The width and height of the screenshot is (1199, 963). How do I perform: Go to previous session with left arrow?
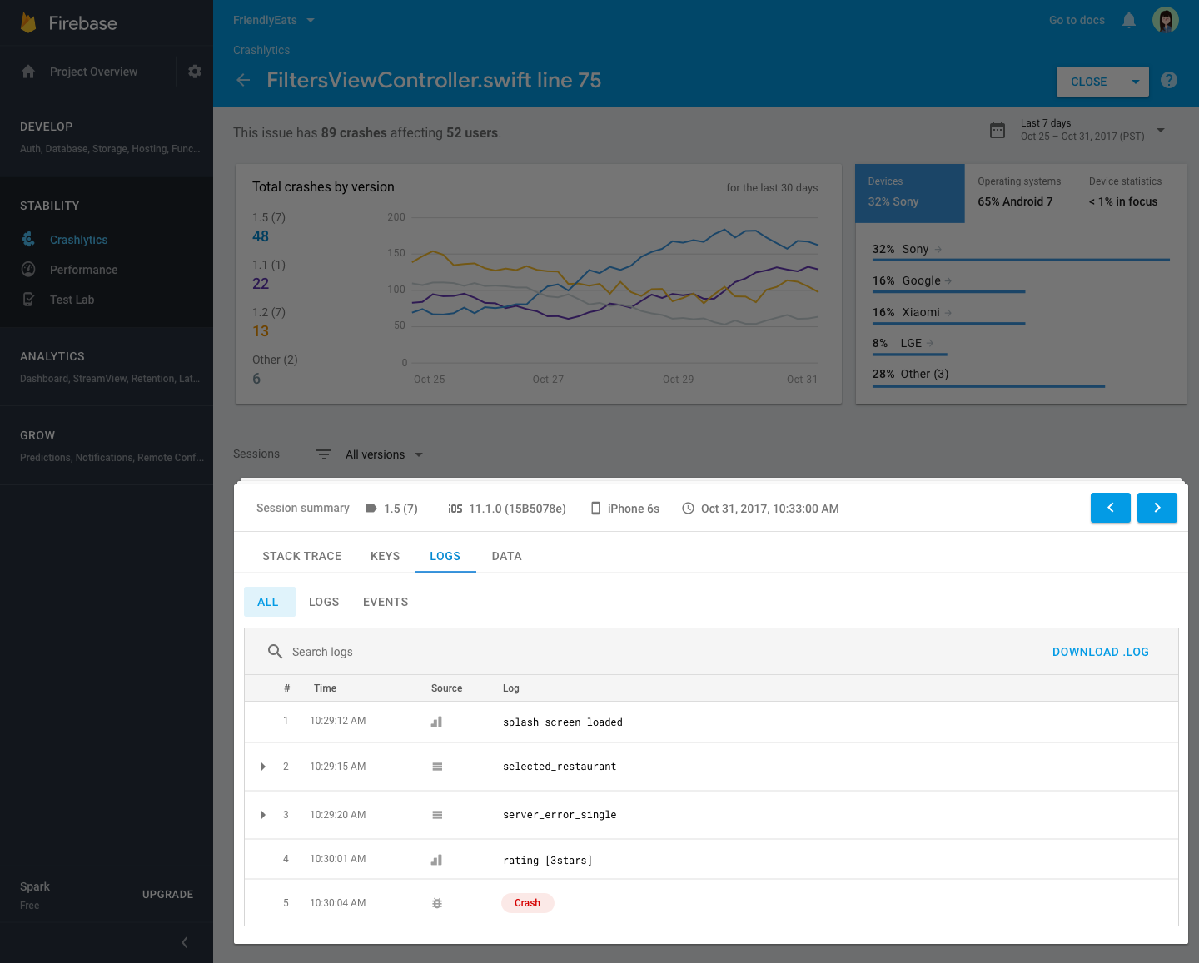1110,508
